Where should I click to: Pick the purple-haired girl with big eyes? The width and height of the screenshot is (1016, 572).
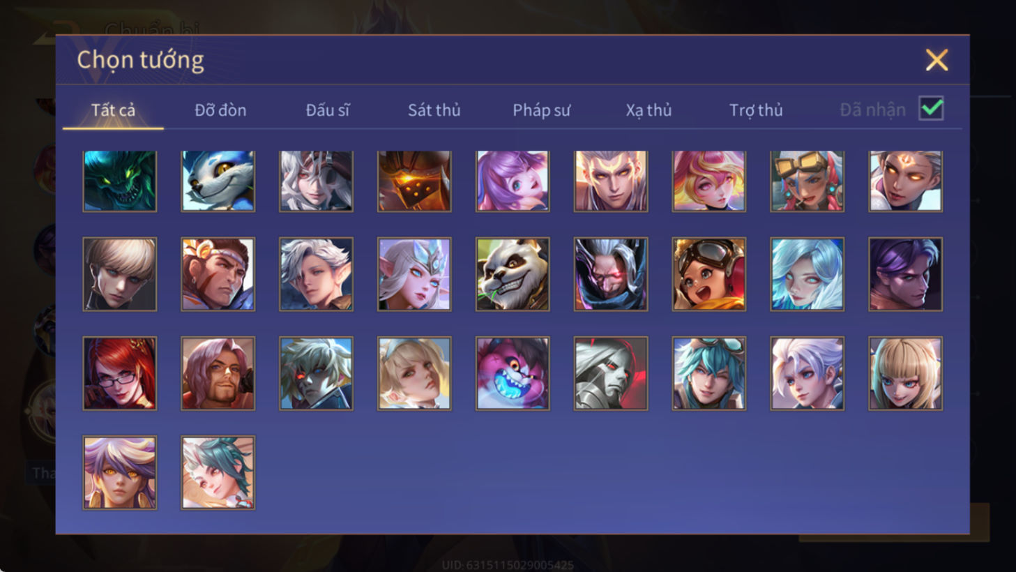coord(513,181)
